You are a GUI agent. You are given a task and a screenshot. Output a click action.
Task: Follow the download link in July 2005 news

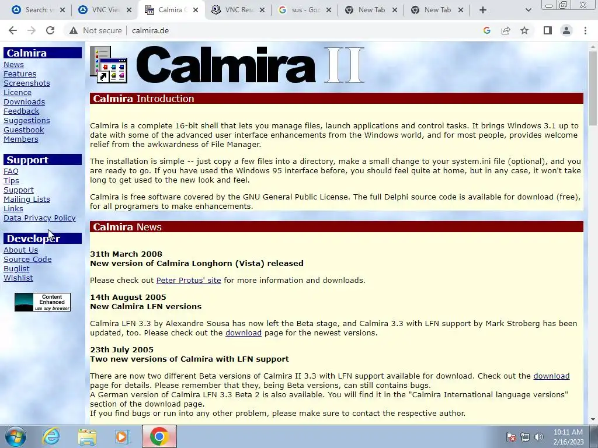click(x=551, y=376)
